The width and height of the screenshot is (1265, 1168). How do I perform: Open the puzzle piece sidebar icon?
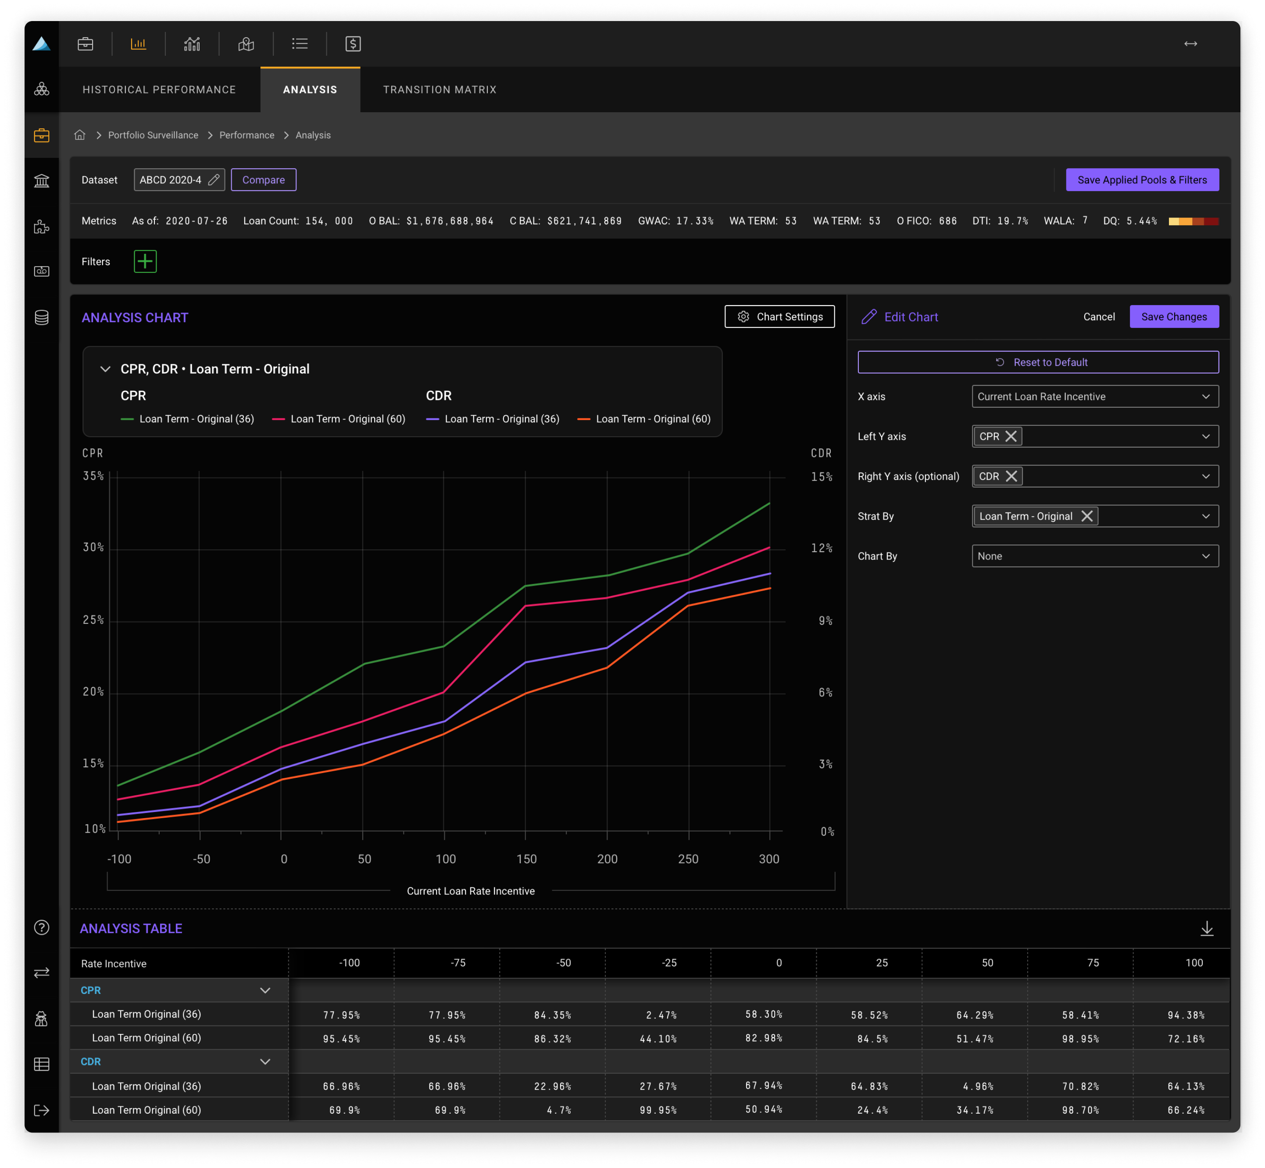[x=42, y=226]
